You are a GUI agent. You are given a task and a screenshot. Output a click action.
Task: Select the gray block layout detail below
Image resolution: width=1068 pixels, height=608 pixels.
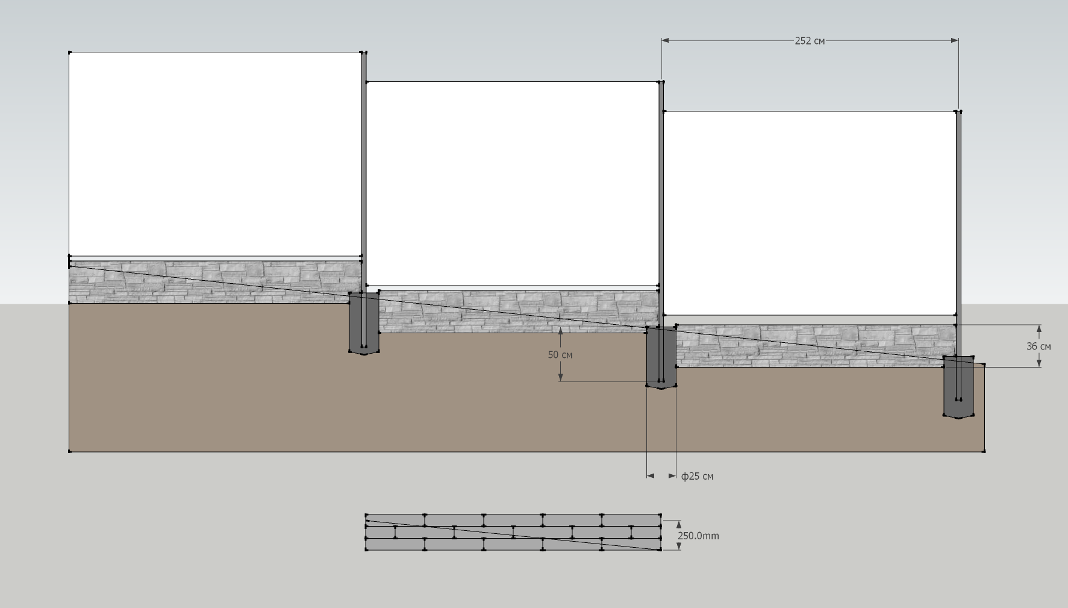pos(513,533)
